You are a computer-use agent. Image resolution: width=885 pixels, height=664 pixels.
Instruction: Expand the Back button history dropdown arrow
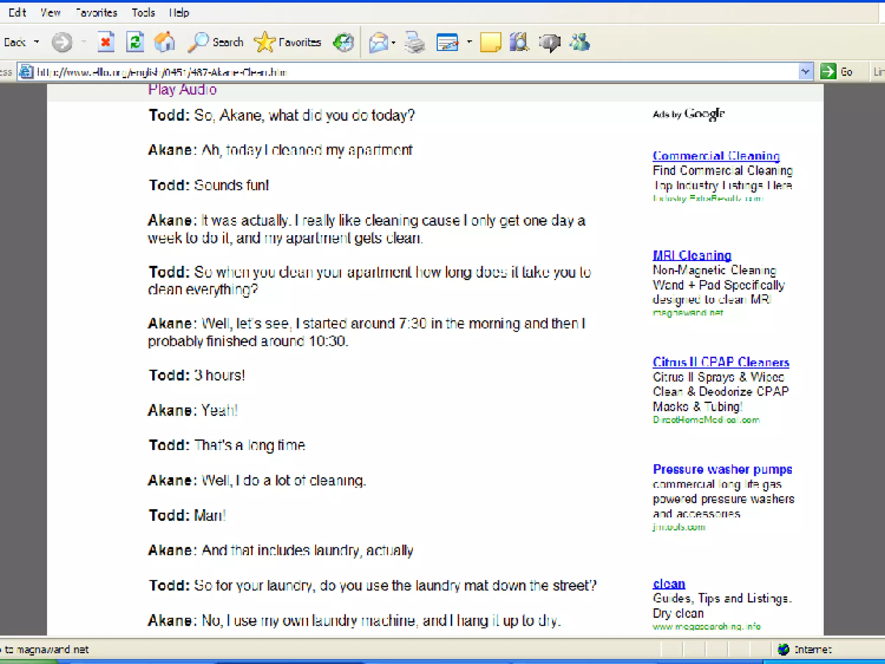tap(37, 42)
